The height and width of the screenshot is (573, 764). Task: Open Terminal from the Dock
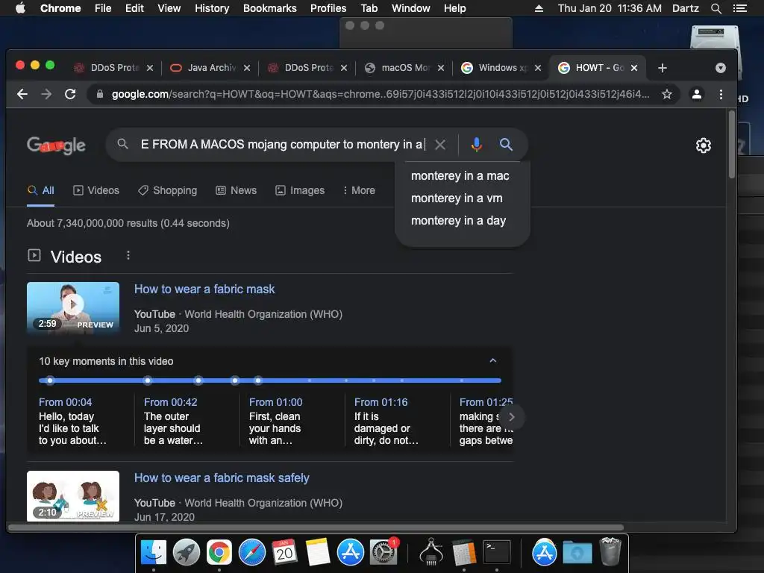(x=496, y=553)
